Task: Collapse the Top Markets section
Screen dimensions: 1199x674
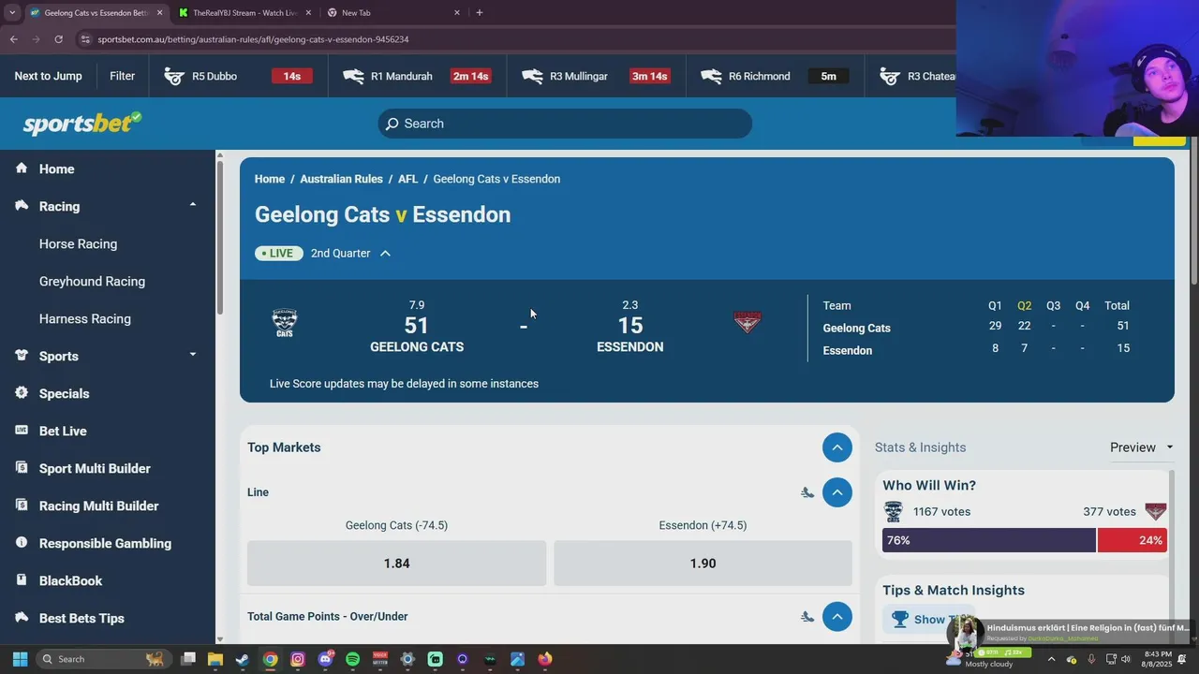Action: tap(837, 447)
